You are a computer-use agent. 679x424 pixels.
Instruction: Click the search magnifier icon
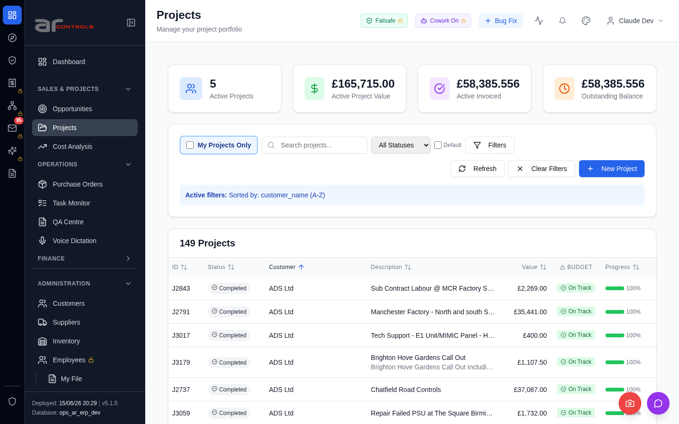(271, 145)
